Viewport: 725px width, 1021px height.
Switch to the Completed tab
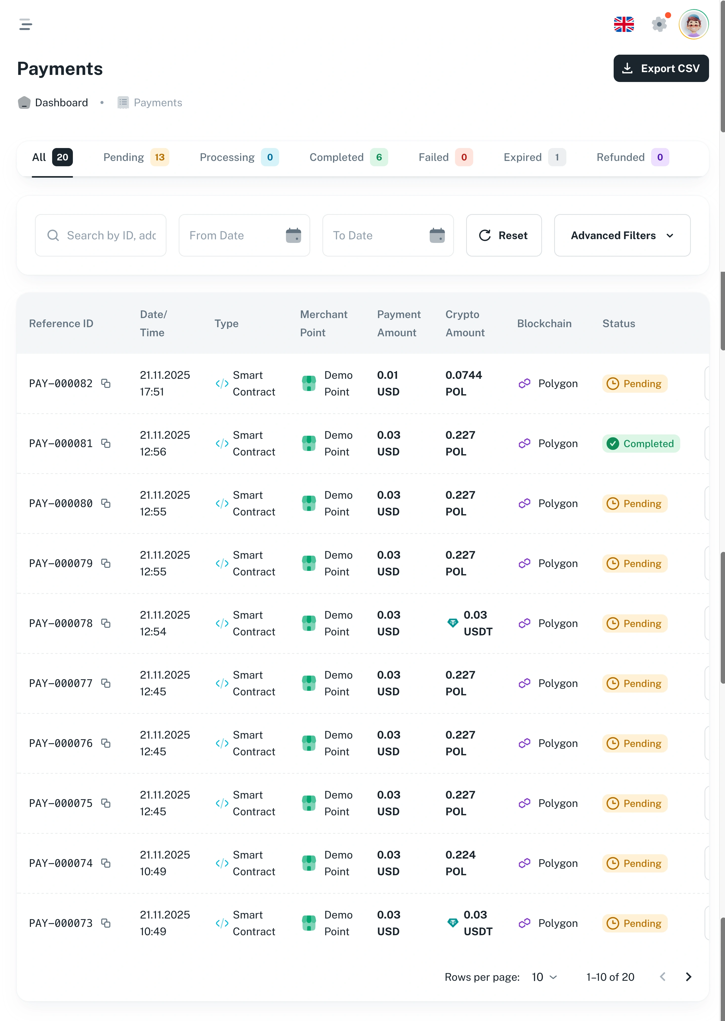click(348, 157)
